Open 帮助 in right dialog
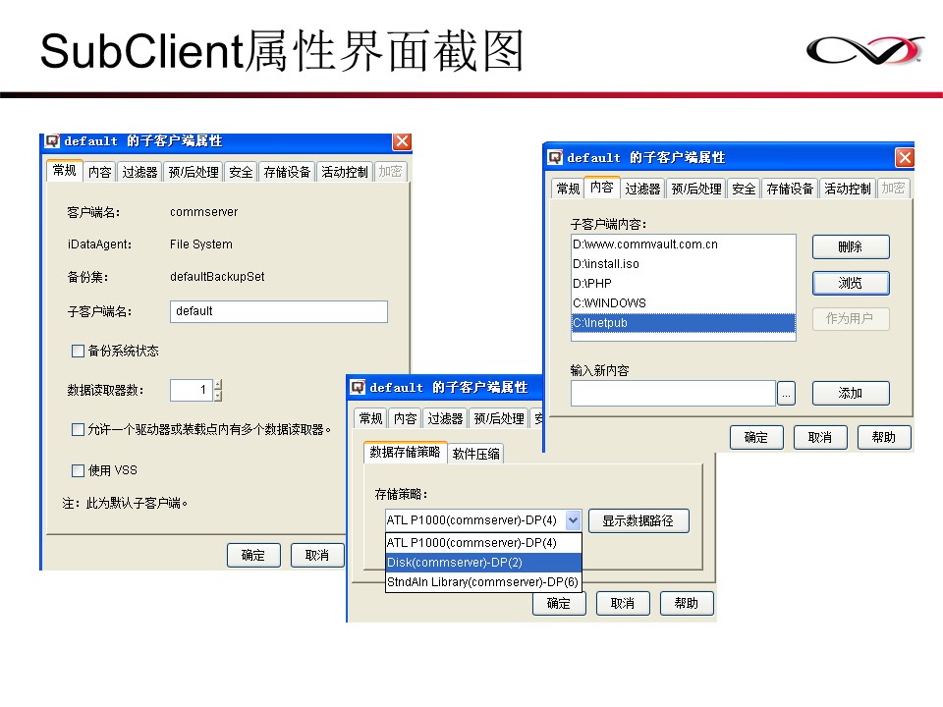 (883, 438)
